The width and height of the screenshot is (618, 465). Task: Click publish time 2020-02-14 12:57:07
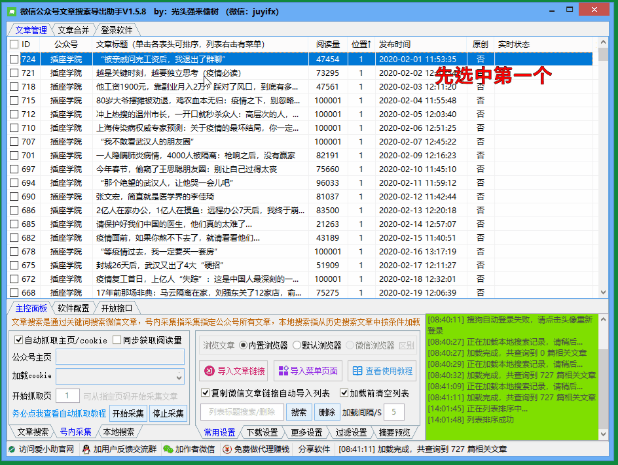click(418, 224)
